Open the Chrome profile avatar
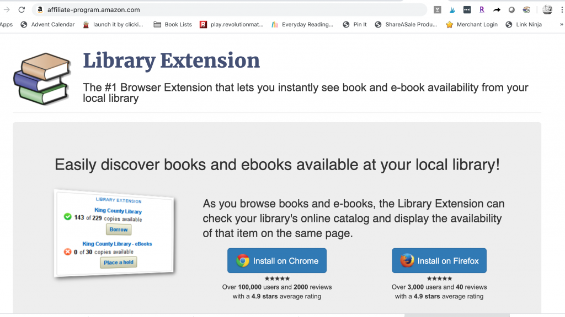Image resolution: width=565 pixels, height=317 pixels. point(547,10)
